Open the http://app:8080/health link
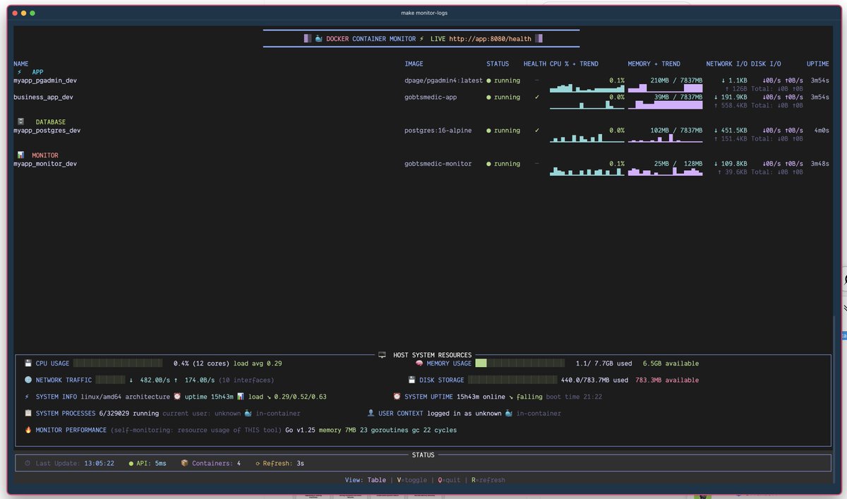847x499 pixels. click(x=488, y=39)
